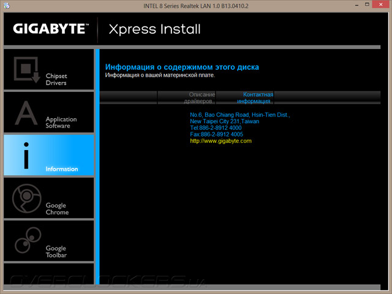
Task: Switch to the Контактная информация tab
Action: [244, 98]
